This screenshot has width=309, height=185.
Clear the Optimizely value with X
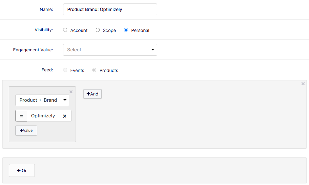coord(65,116)
